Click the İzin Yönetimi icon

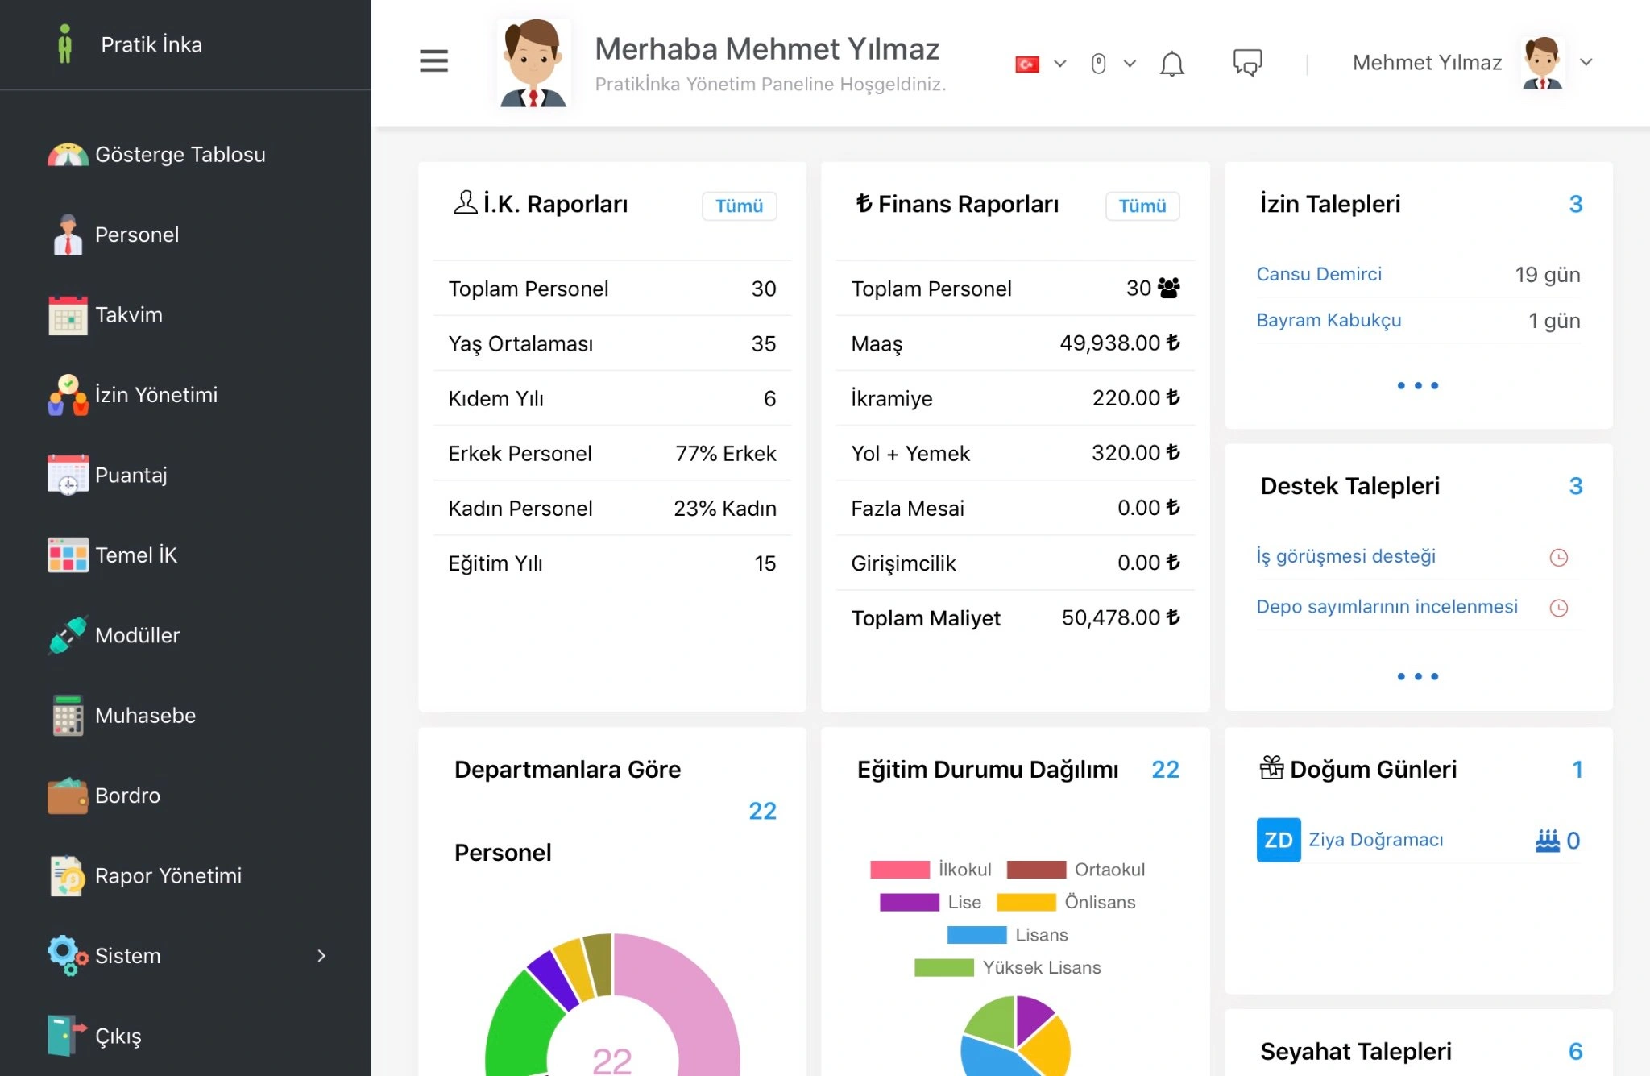68,394
